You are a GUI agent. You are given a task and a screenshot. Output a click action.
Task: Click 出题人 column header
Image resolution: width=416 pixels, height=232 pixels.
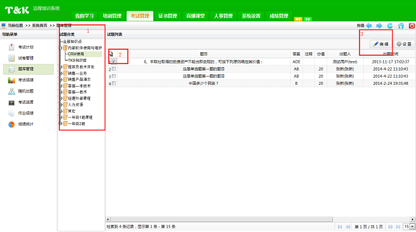pos(345,54)
